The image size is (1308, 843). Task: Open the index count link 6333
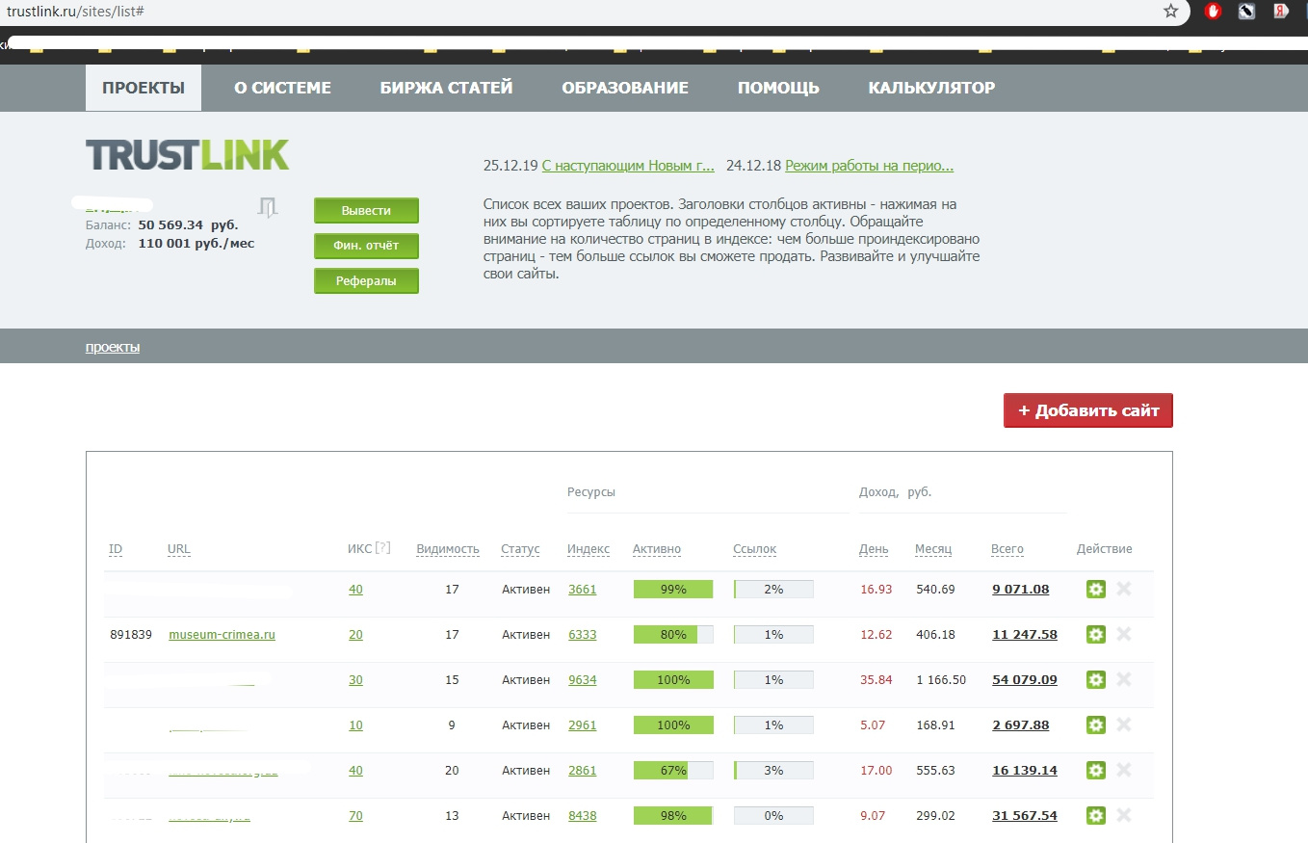pyautogui.click(x=583, y=634)
